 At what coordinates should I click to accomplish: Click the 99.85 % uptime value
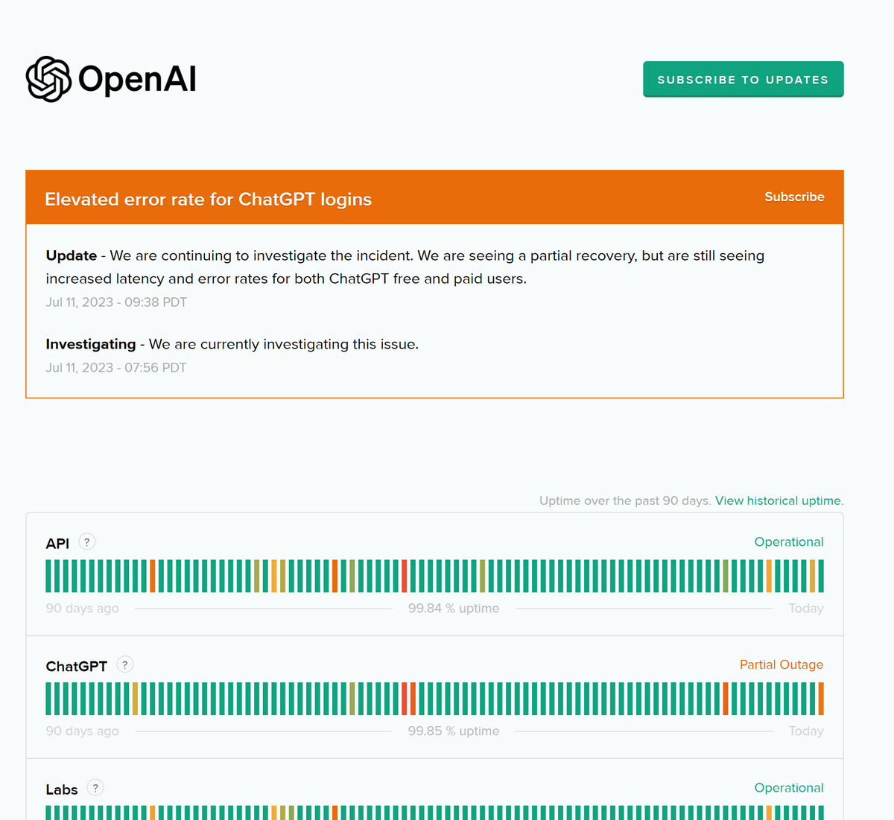pos(454,731)
